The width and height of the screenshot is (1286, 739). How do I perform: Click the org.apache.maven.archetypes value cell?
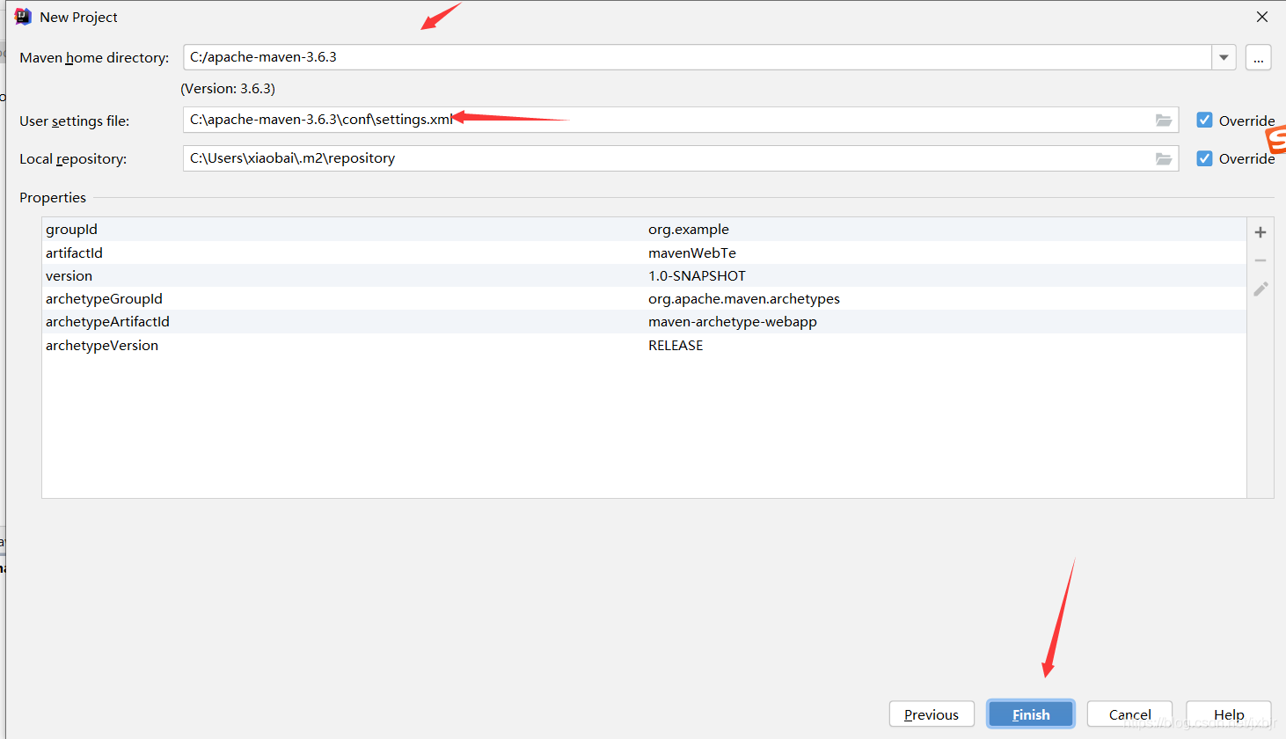click(744, 298)
